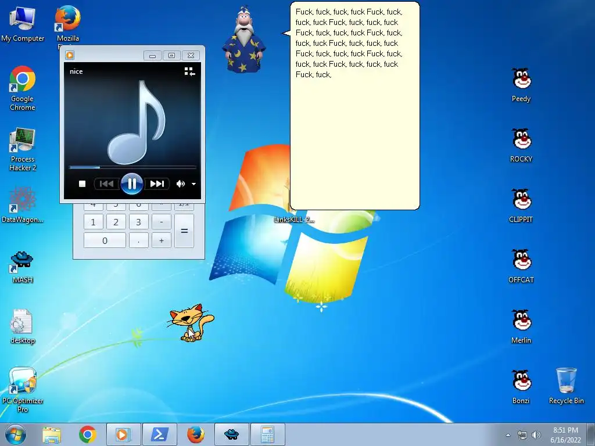Switch to MASH taskbar button
Screen dimensions: 595x446
[x=231, y=434]
